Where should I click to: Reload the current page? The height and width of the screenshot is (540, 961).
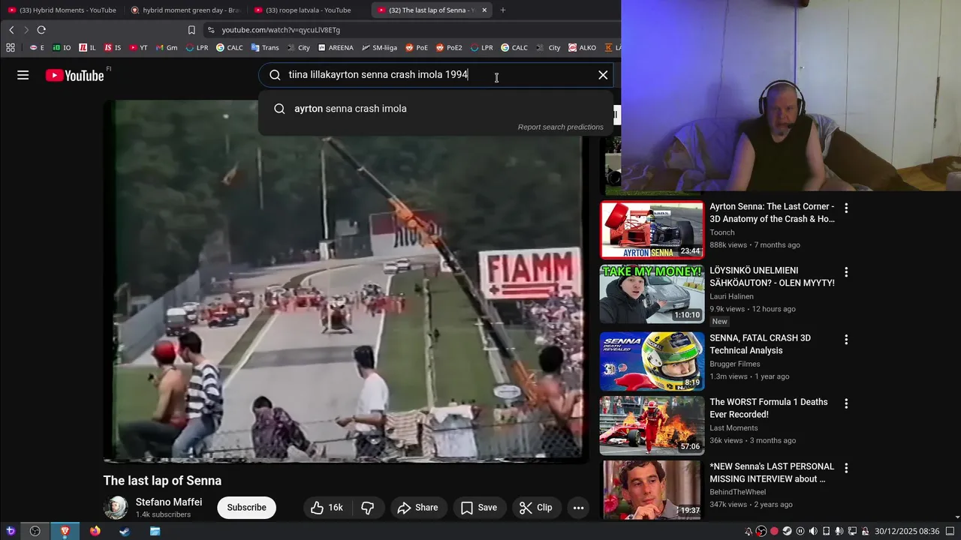pos(41,30)
